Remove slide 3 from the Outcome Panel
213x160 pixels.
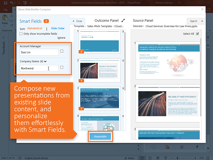pos(123,88)
